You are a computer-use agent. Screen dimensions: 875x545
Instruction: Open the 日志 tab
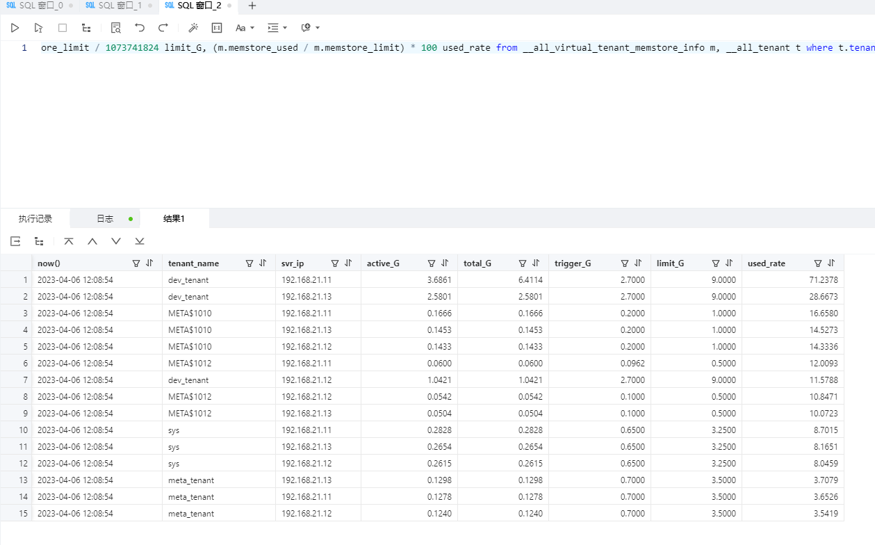[105, 218]
